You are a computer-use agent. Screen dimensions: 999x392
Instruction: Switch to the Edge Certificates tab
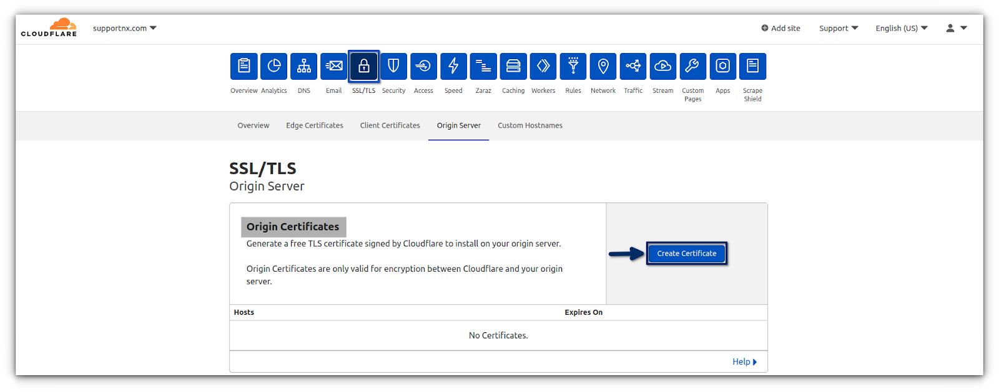(315, 125)
